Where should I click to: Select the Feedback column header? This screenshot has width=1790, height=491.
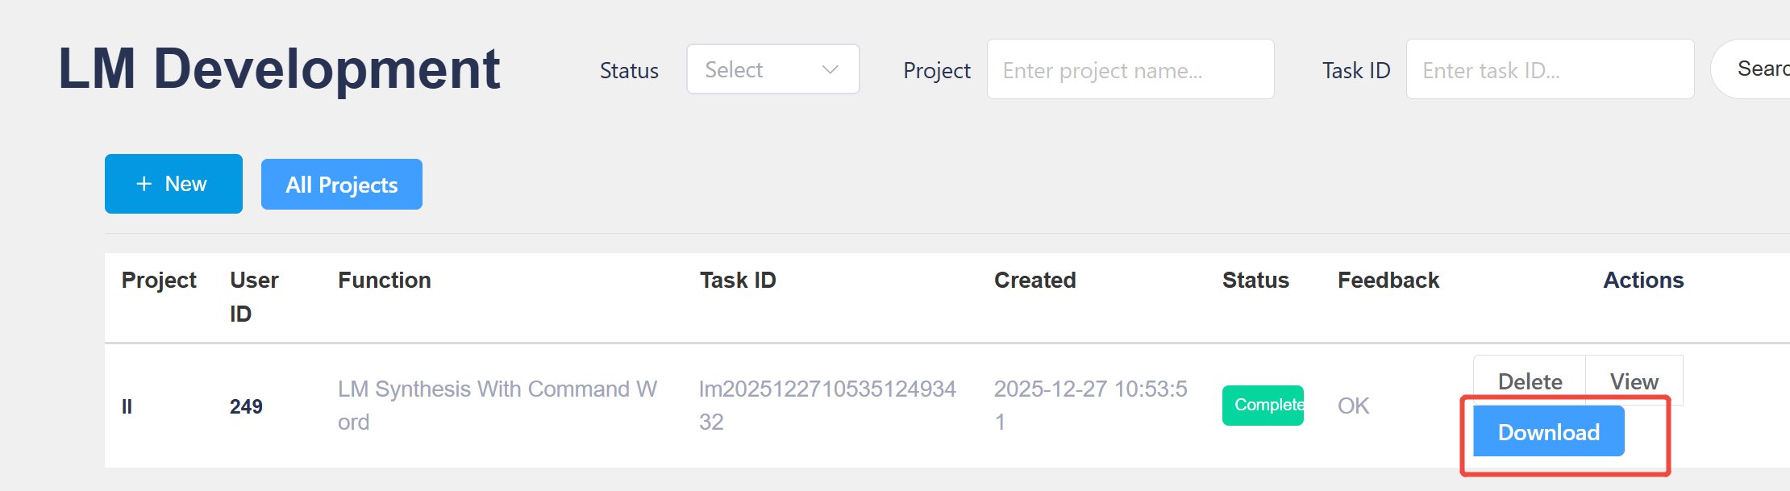[x=1388, y=280]
